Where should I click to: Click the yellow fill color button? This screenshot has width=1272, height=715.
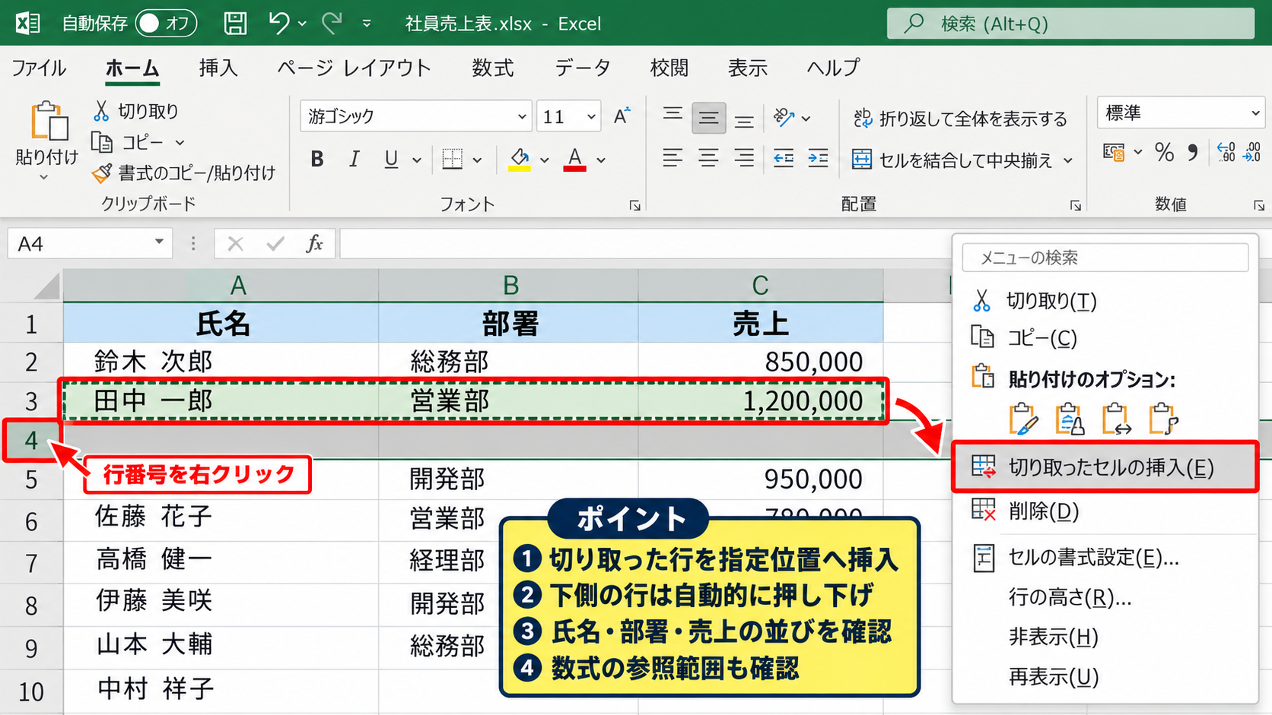click(520, 160)
